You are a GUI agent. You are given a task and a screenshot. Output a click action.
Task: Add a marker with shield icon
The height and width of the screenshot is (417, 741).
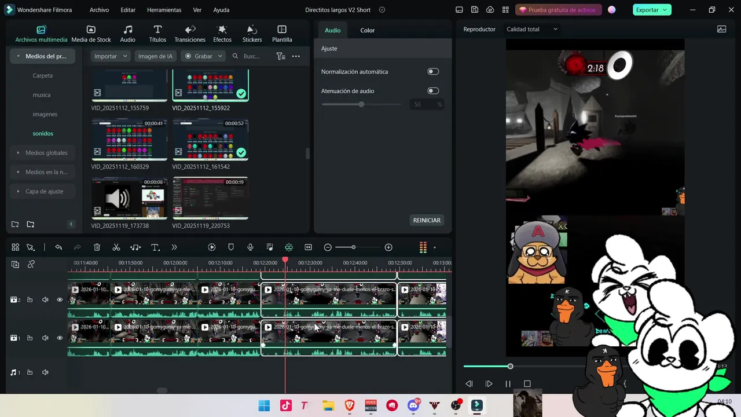[x=231, y=247]
